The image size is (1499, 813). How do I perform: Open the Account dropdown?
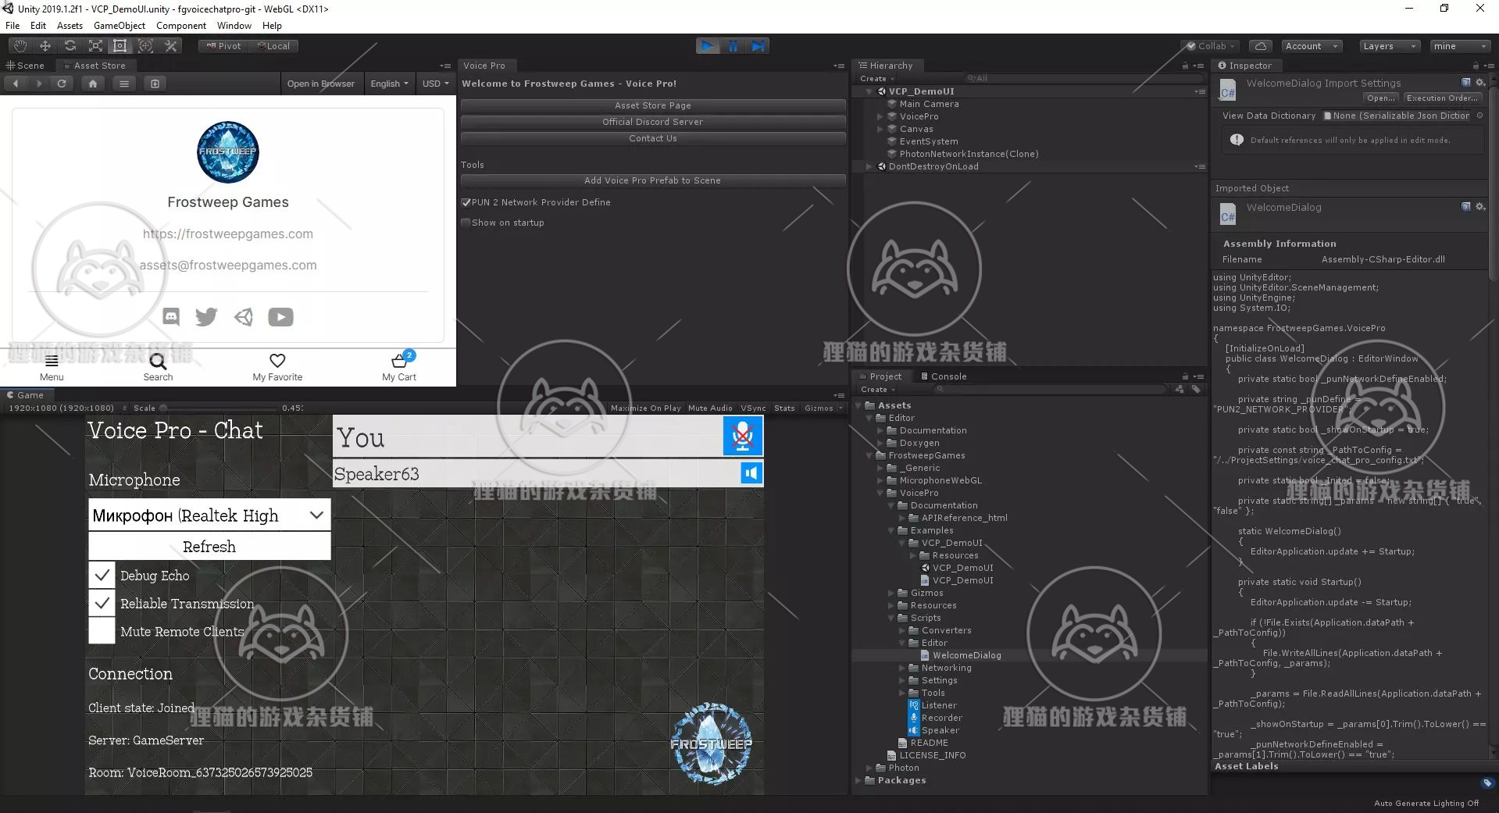click(1312, 46)
